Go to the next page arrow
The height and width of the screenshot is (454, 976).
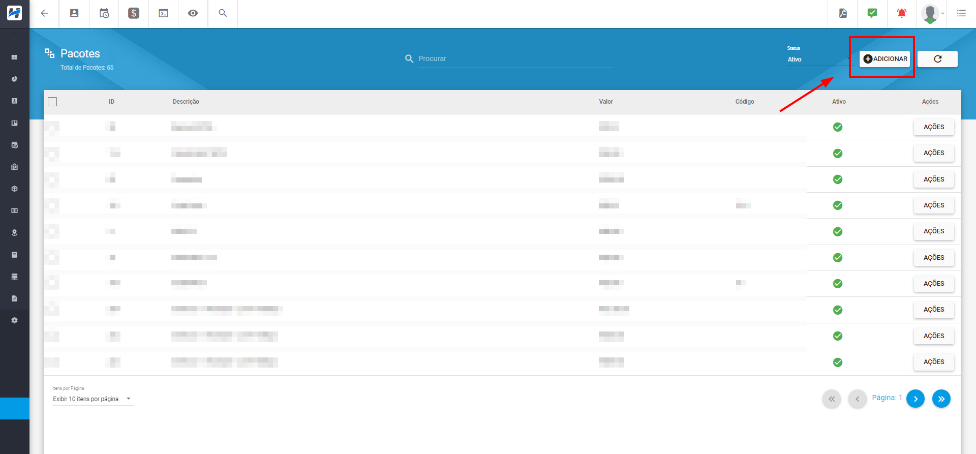tap(916, 399)
